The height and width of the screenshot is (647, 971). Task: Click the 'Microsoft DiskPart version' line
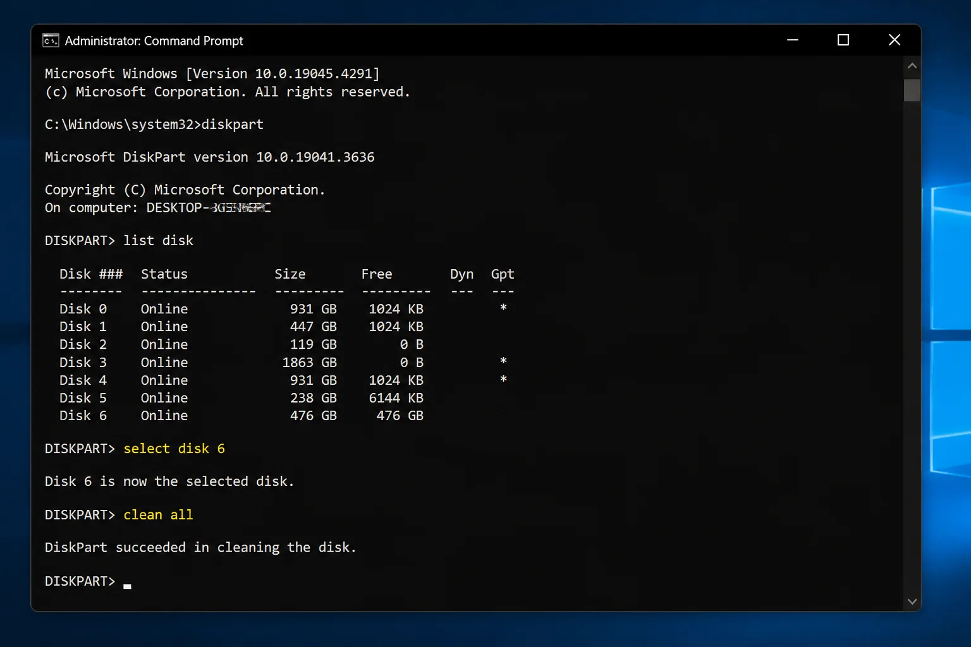pyautogui.click(x=209, y=157)
